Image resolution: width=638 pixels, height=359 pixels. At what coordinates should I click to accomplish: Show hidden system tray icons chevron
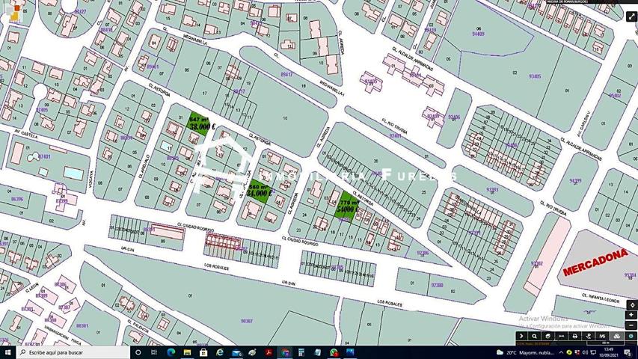point(561,352)
